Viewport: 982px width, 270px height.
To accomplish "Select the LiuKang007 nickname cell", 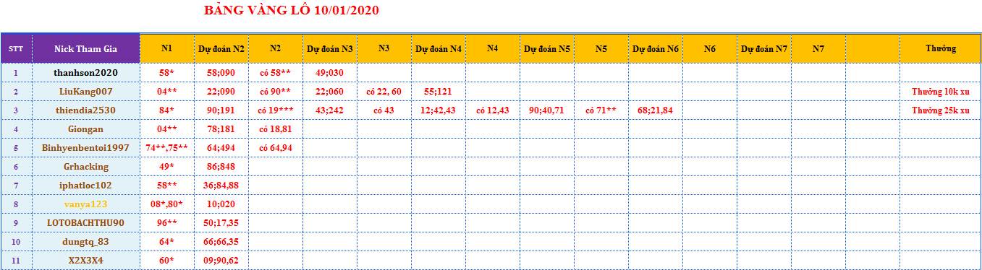I will coord(85,92).
